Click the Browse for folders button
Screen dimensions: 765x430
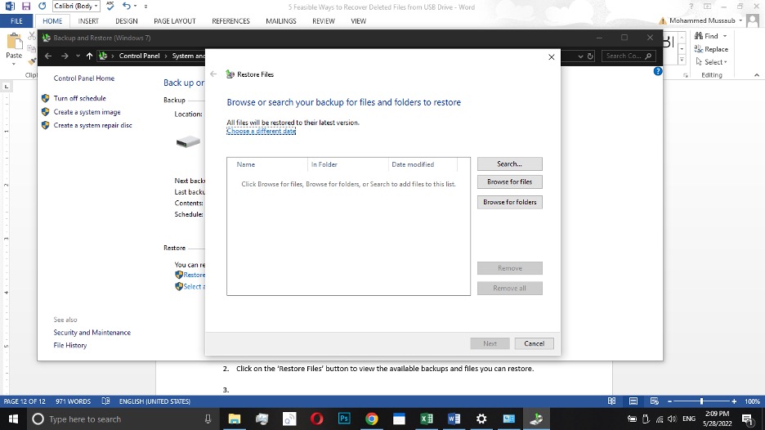pyautogui.click(x=509, y=202)
